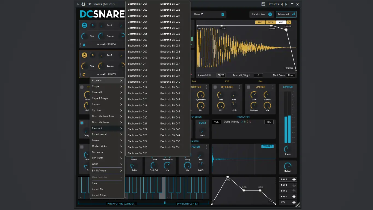This screenshot has height=210, width=373.
Task: Click the VEL button beside Global Velocity
Action: click(217, 122)
